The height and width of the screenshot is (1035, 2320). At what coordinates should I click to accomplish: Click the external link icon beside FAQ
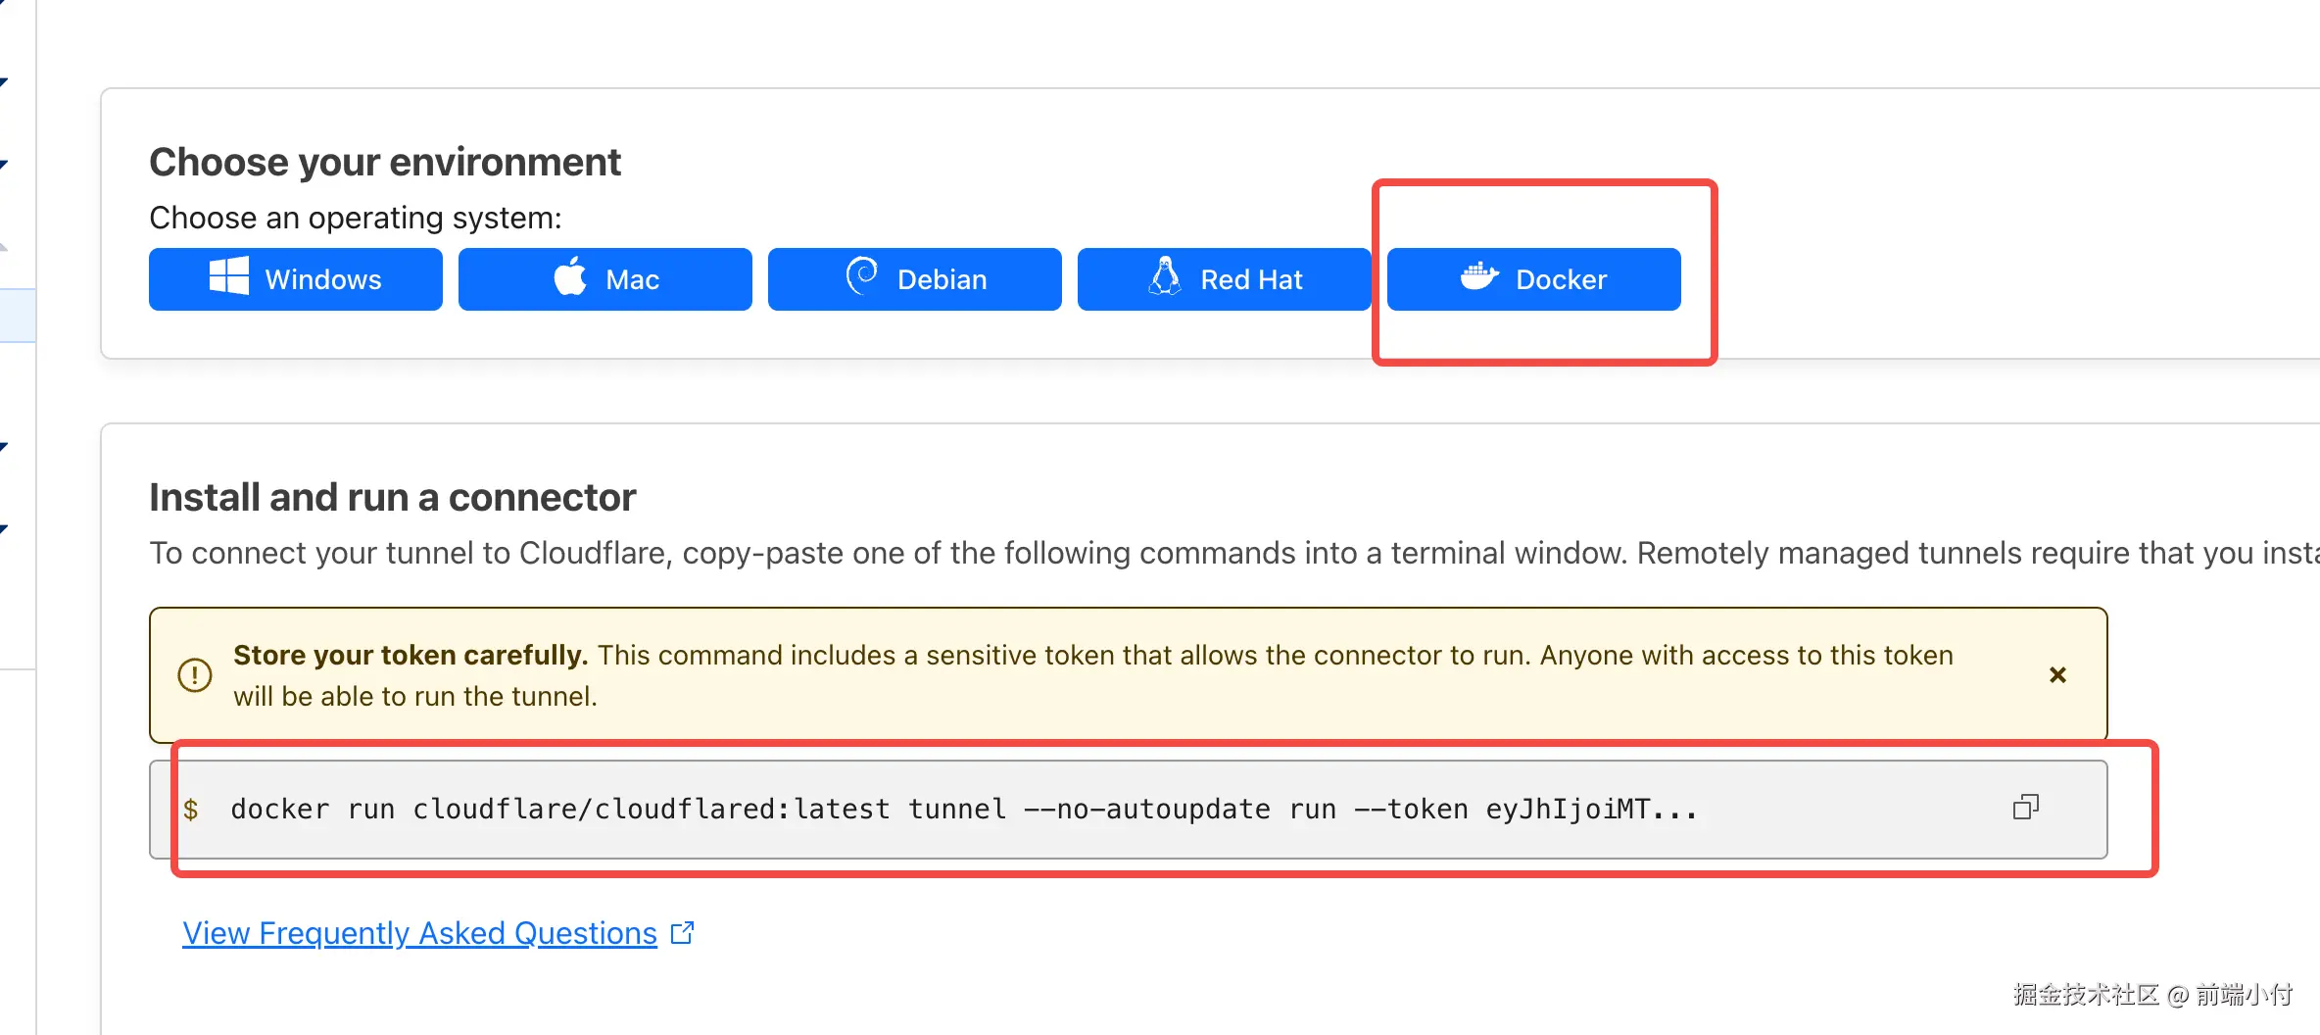pyautogui.click(x=683, y=933)
